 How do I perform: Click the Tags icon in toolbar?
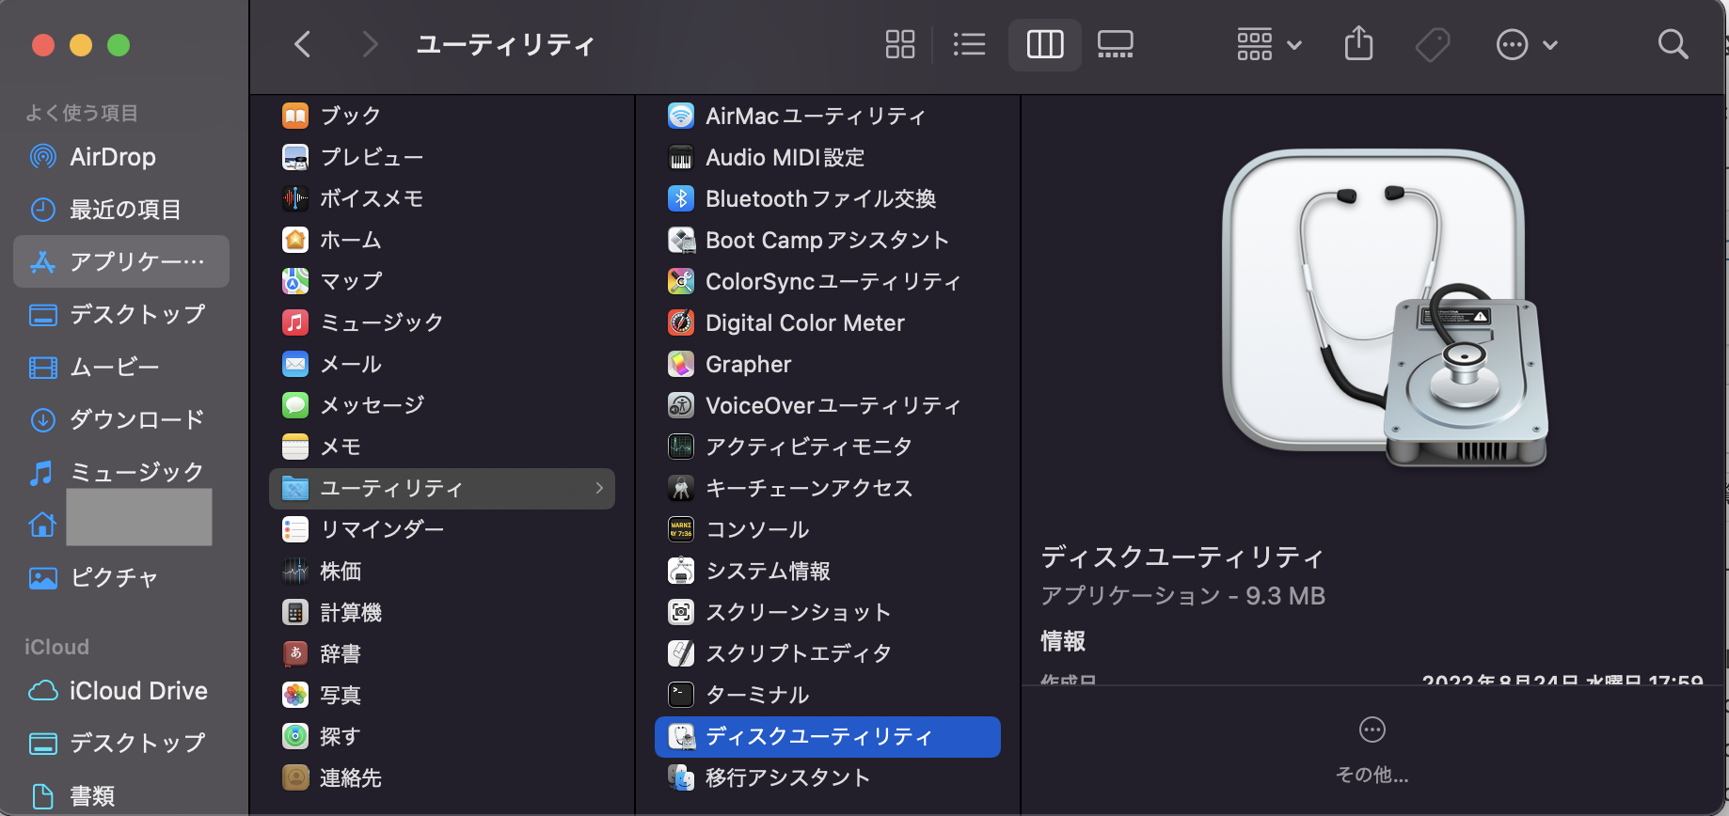coord(1433,44)
